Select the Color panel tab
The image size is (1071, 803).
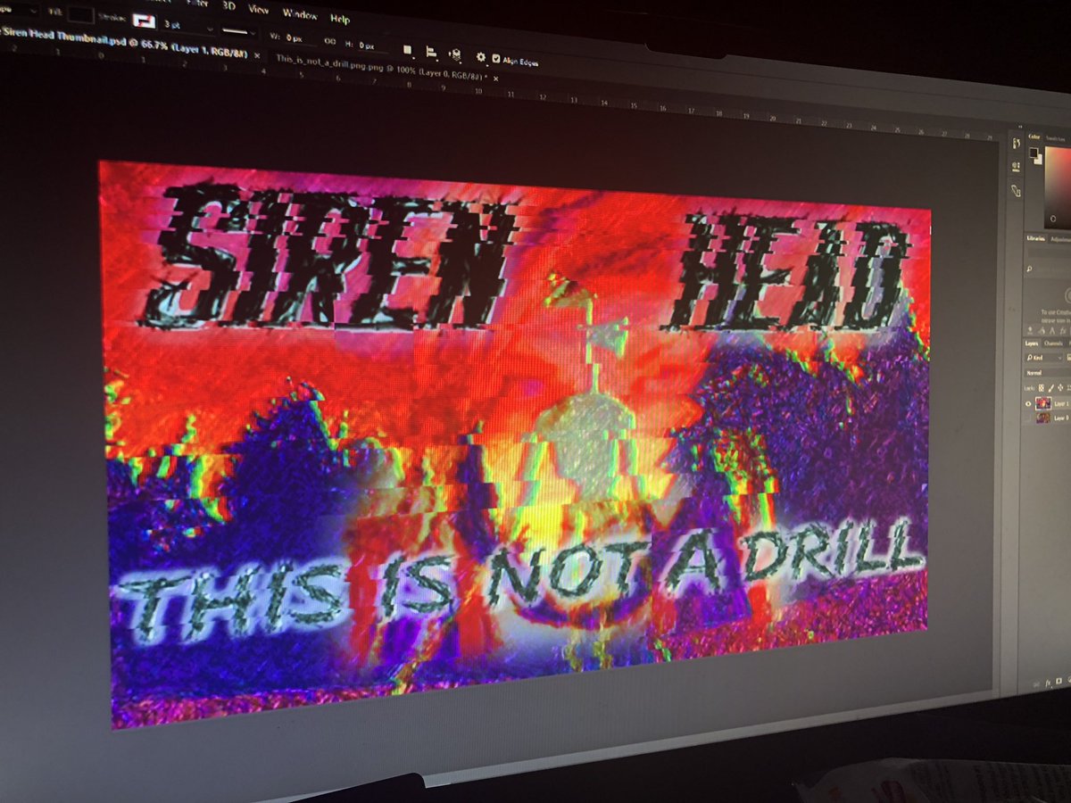(x=1034, y=137)
